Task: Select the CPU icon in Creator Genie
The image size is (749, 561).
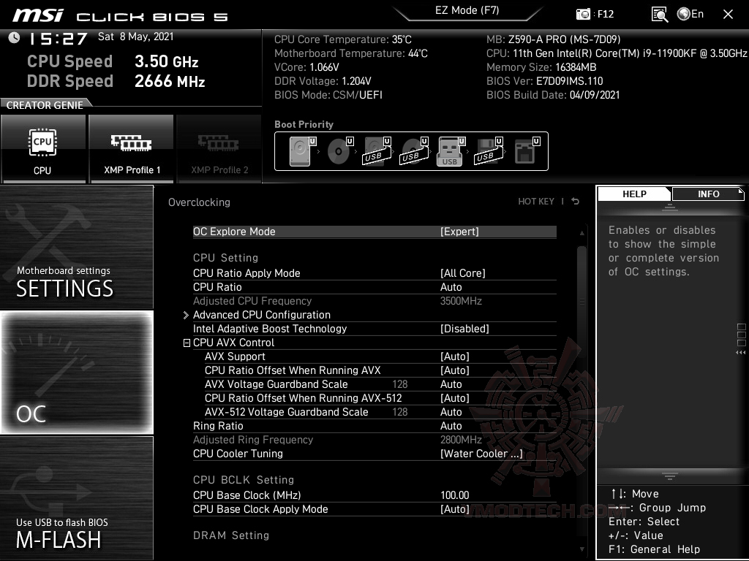Action: tap(42, 148)
